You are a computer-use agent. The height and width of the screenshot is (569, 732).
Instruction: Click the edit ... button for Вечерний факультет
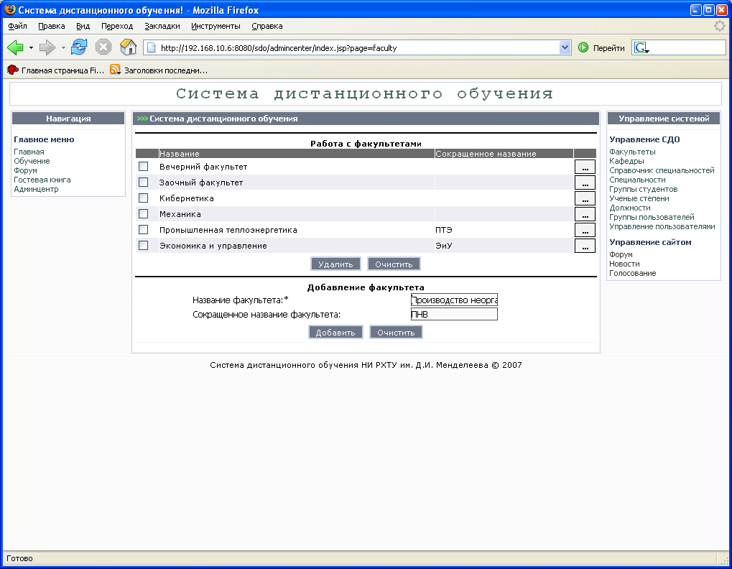[585, 167]
